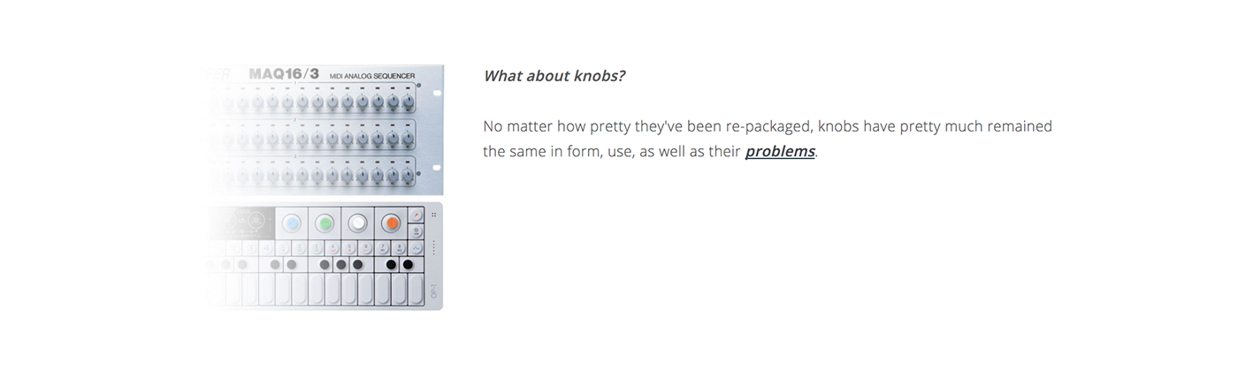Click the rightmost knob in sequencer row 2
The image size is (1238, 371).
[x=408, y=140]
